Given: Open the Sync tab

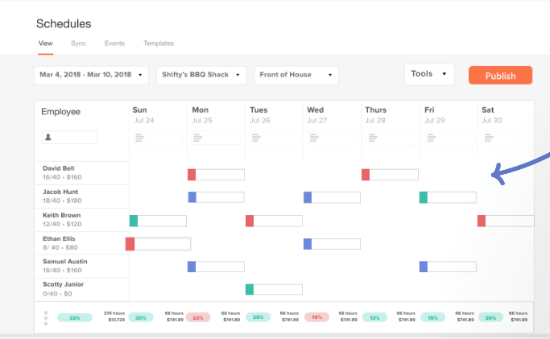Looking at the screenshot, I should [78, 43].
